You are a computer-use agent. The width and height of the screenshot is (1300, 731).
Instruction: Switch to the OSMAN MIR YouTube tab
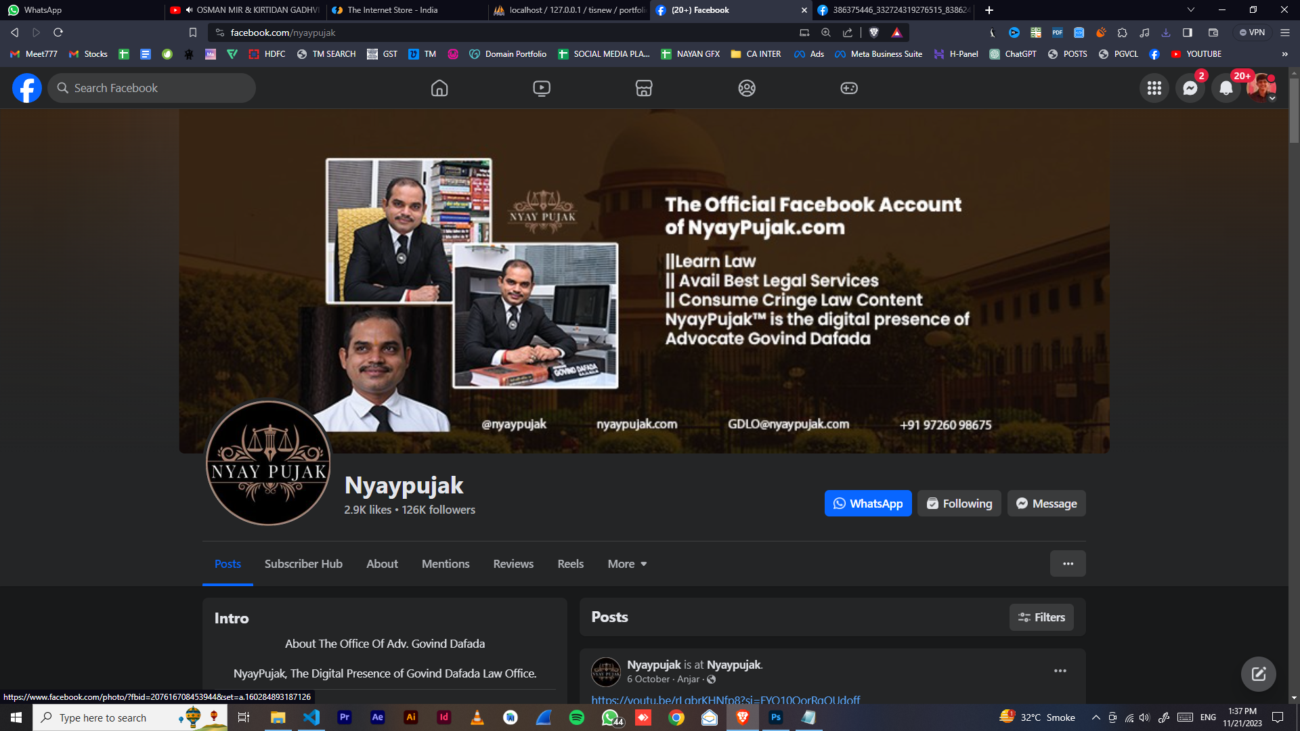point(245,10)
